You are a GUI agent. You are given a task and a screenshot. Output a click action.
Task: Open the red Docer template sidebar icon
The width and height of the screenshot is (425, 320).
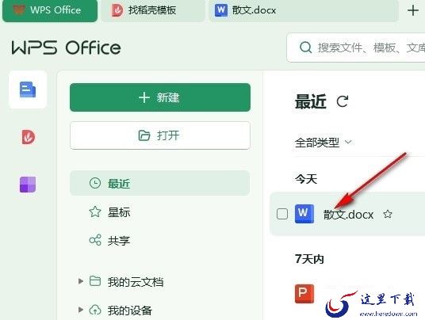click(x=28, y=137)
